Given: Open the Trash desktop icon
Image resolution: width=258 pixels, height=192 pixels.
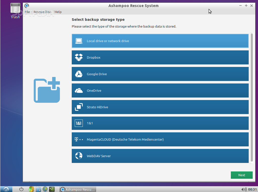Looking at the screenshot, I should [15, 11].
